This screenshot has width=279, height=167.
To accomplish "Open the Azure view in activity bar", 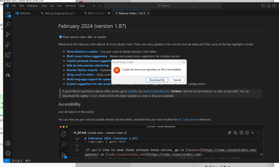I will [x=8, y=75].
